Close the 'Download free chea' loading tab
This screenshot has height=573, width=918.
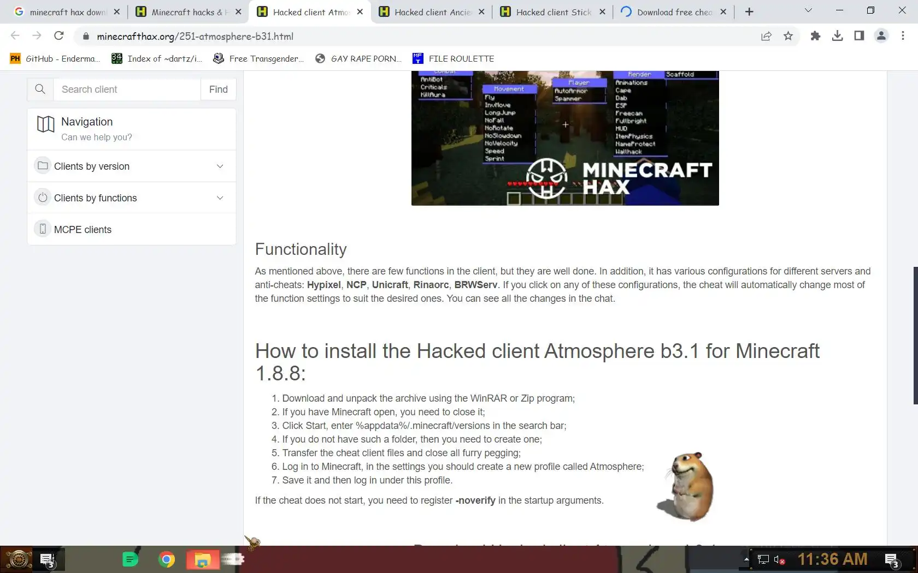723,11
